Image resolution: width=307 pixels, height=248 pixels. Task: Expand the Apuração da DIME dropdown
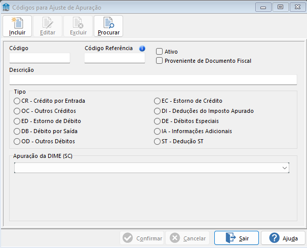285,168
